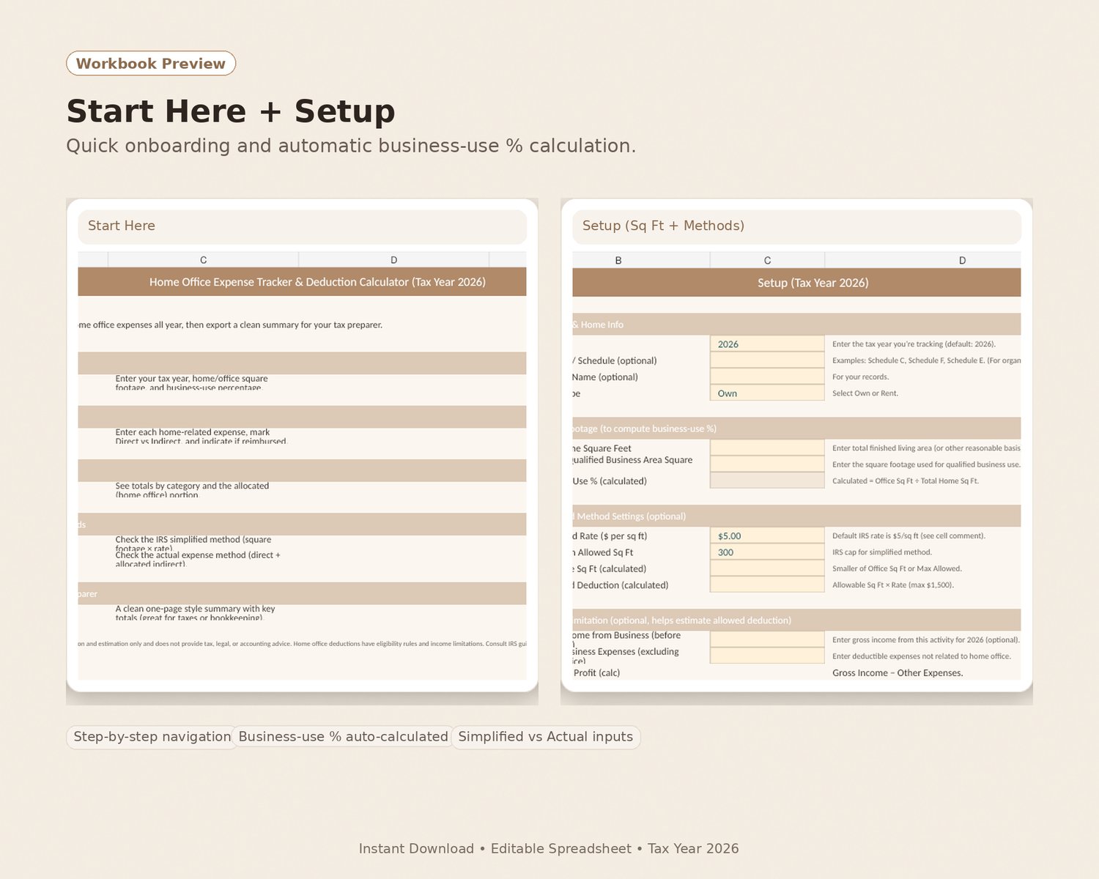Click the 'Rate ($ per sq ft)' label
The height and width of the screenshot is (879, 1099).
coord(610,536)
